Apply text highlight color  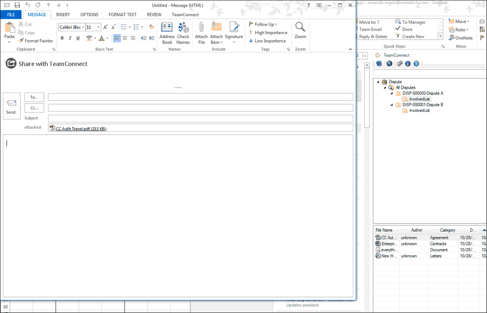tap(89, 38)
